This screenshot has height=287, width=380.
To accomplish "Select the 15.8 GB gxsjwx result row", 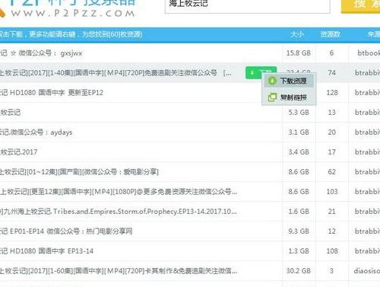I will [x=190, y=53].
